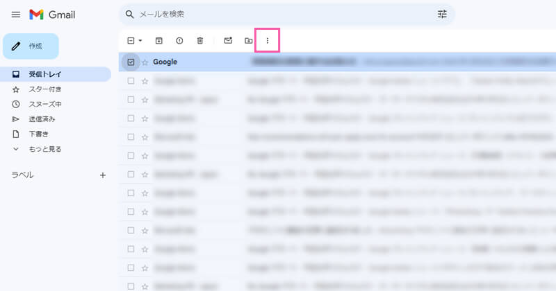The image size is (556, 291).
Task: Go to the 送信済み folder
Action: (42, 119)
